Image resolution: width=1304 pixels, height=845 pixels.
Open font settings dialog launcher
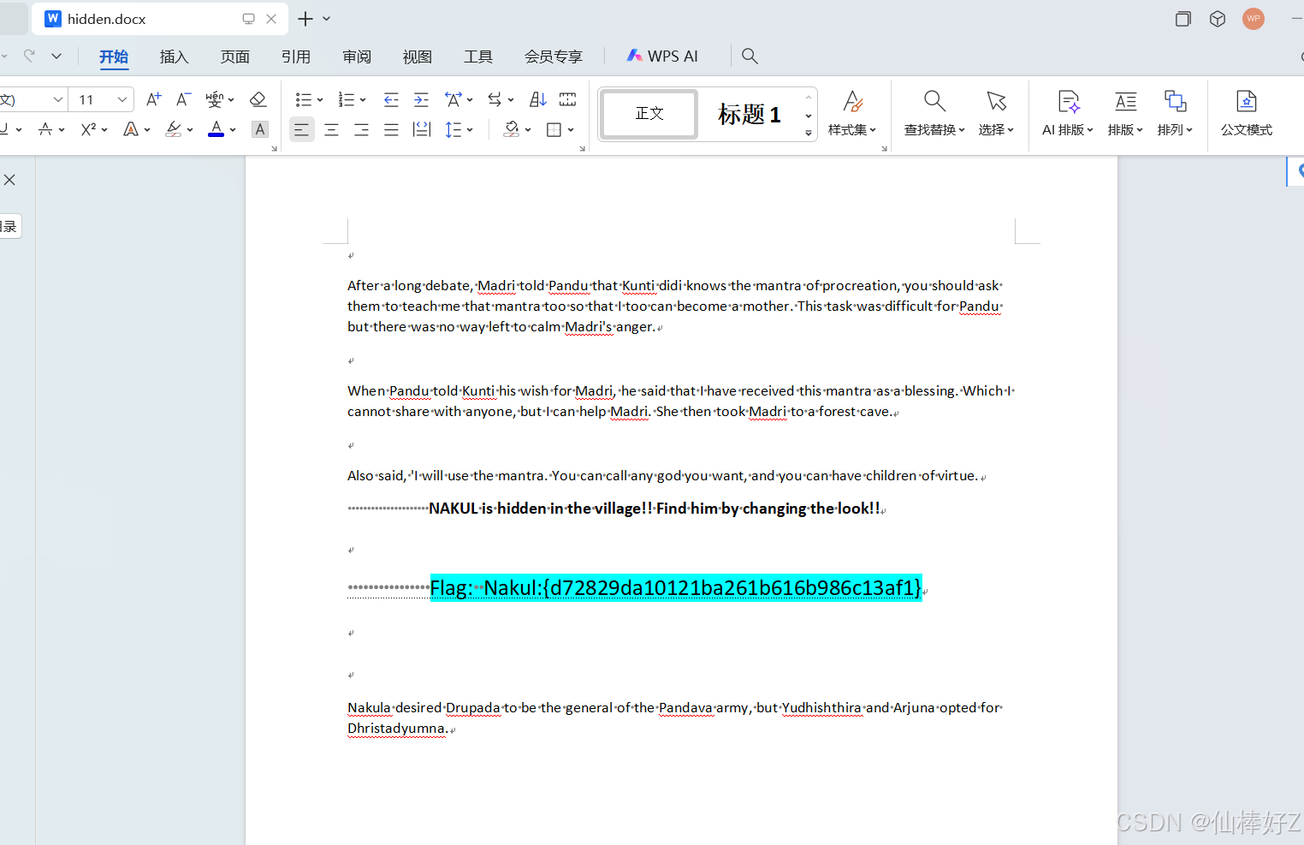pyautogui.click(x=275, y=149)
